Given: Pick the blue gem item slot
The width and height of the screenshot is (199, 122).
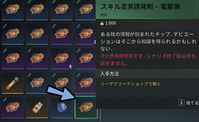Looking at the screenshot, I should point(62,107).
